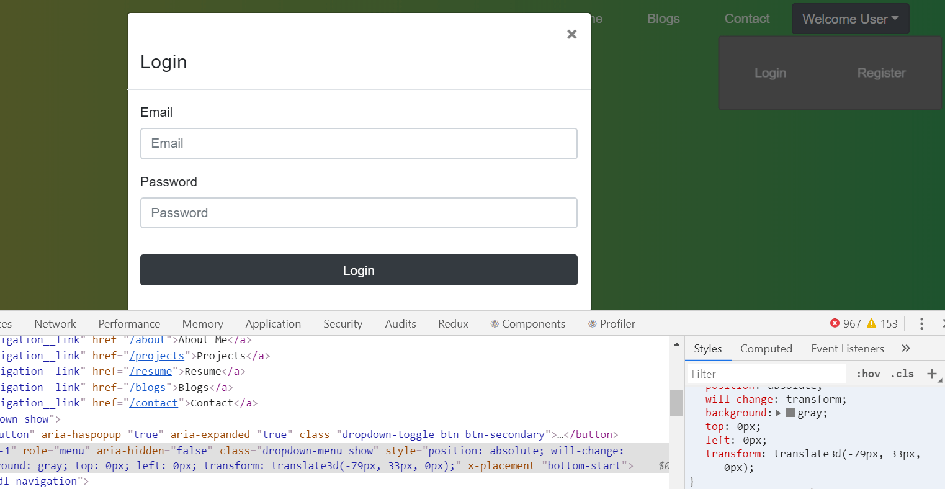Follow the /about link in Elements markup
The image size is (945, 489).
[x=147, y=339]
